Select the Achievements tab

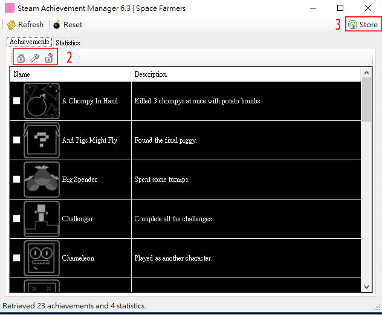29,42
